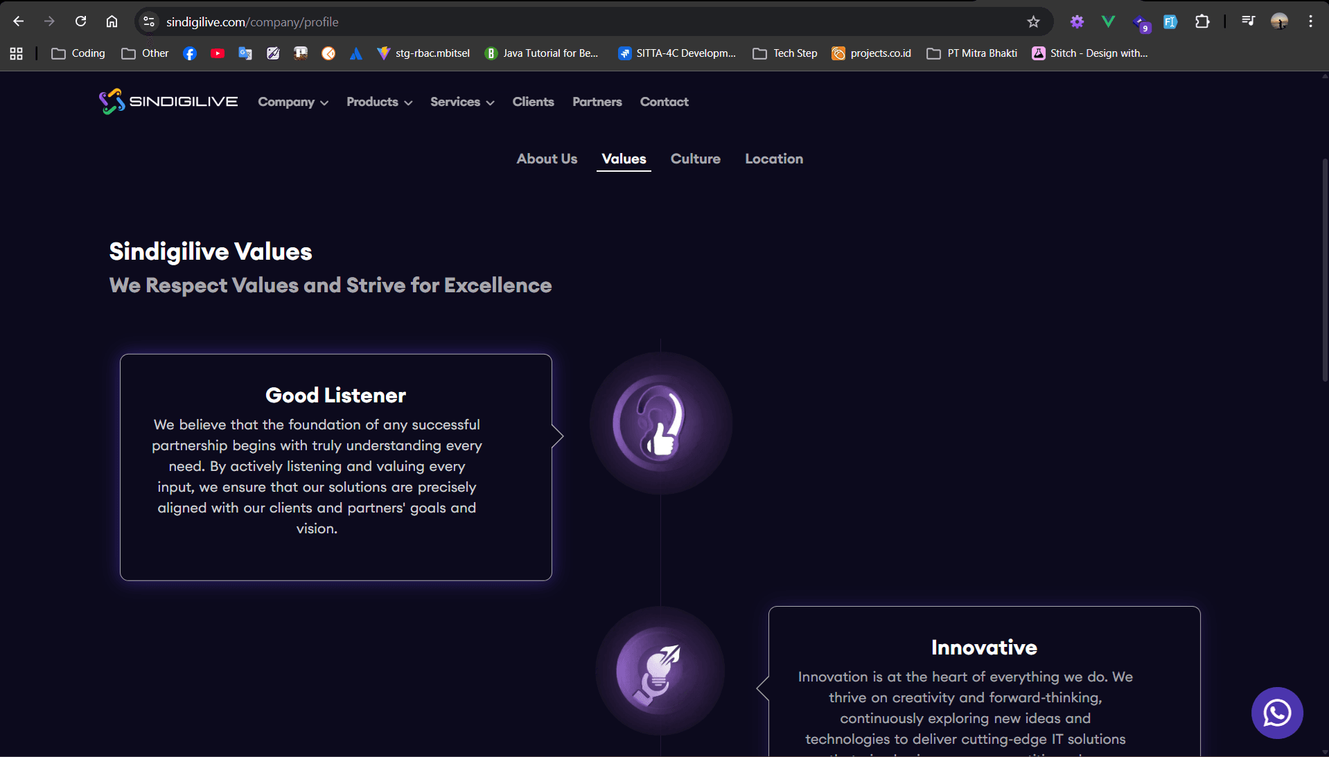The height and width of the screenshot is (757, 1329).
Task: Open the YouTube bookmark icon
Action: click(218, 53)
